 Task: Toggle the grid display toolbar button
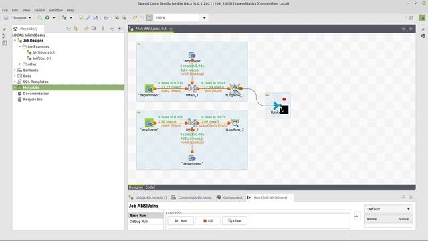pyautogui.click(x=149, y=18)
